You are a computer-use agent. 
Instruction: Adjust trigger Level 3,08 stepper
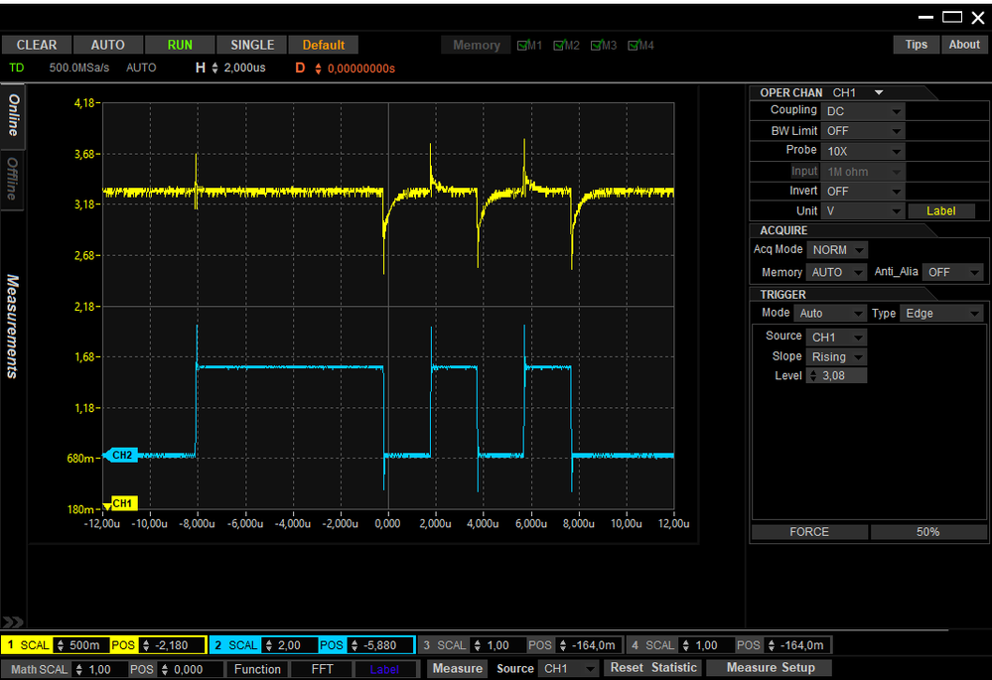point(813,376)
